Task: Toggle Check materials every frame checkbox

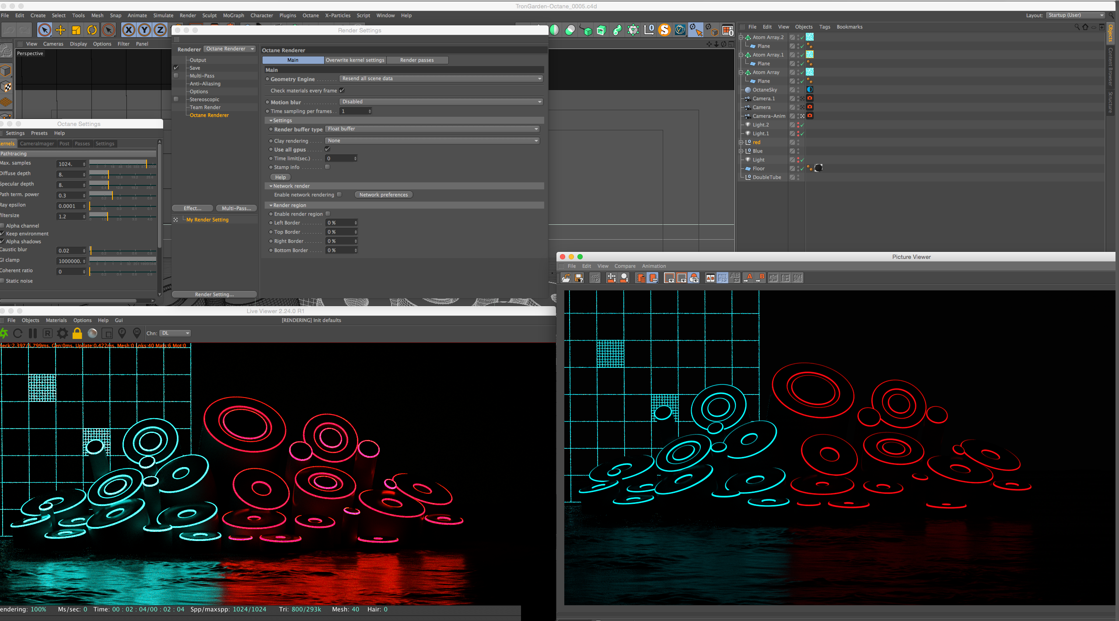Action: coord(342,91)
